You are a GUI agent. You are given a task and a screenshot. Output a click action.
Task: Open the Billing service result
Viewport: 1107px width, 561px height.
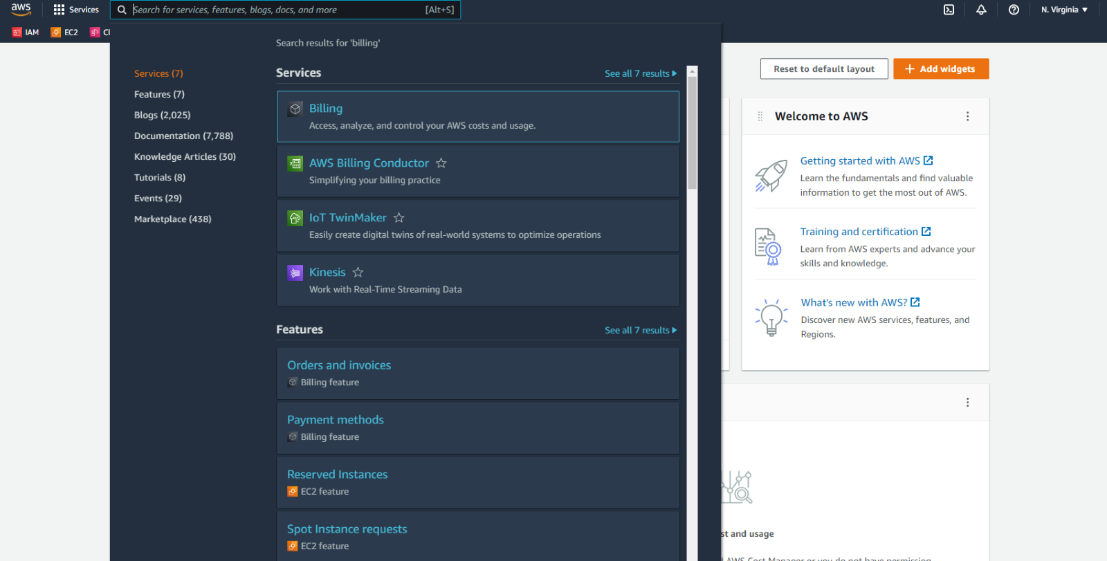[326, 109]
